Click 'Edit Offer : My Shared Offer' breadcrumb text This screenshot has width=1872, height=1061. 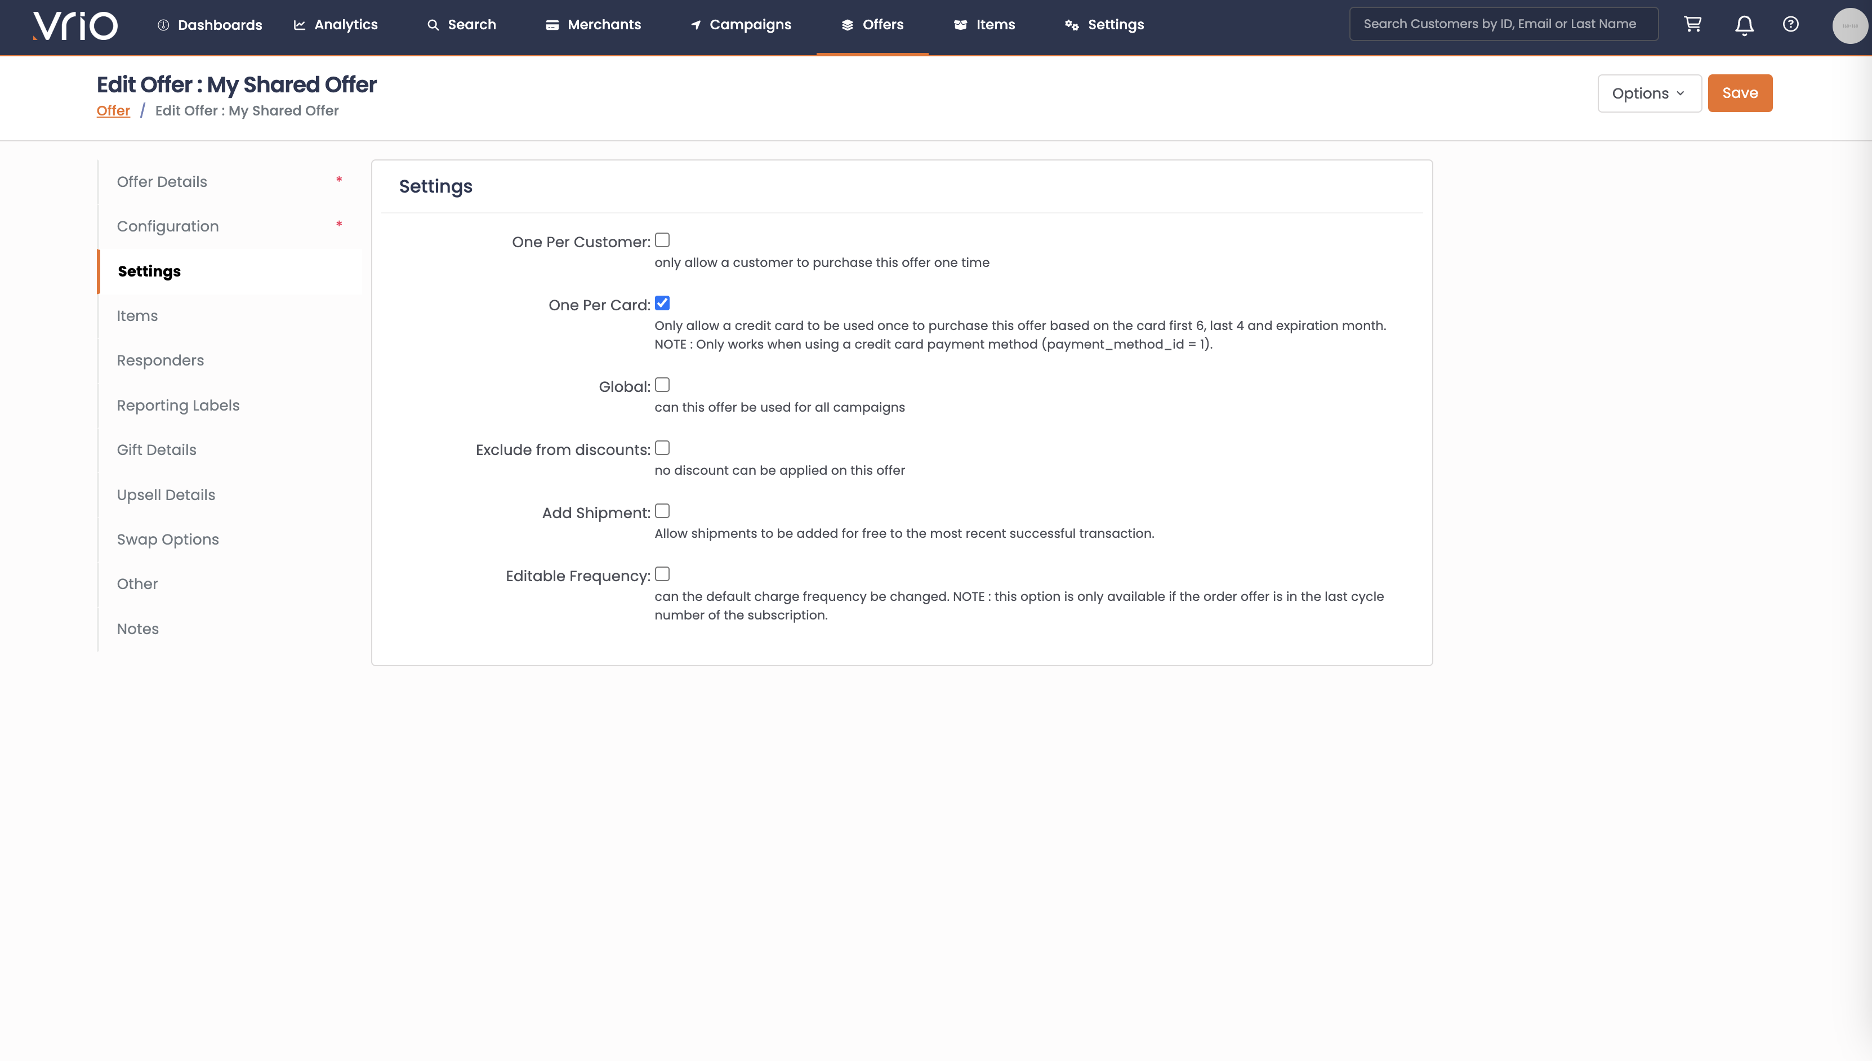click(247, 111)
